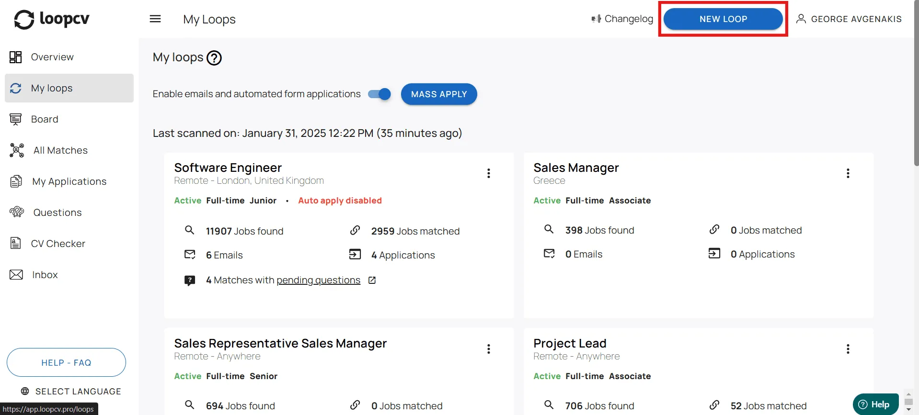Click the My loops help question mark
The height and width of the screenshot is (415, 919).
[214, 58]
